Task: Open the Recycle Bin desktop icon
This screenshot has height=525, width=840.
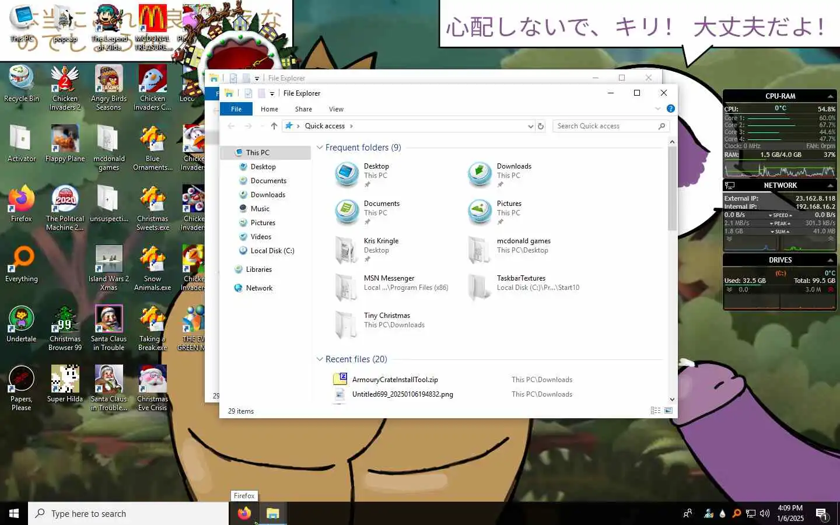Action: [22, 84]
